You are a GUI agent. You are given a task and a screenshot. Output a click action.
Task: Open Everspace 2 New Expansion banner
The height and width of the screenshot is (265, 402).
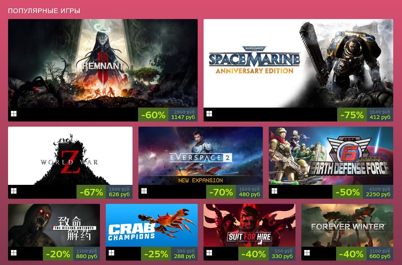click(201, 156)
